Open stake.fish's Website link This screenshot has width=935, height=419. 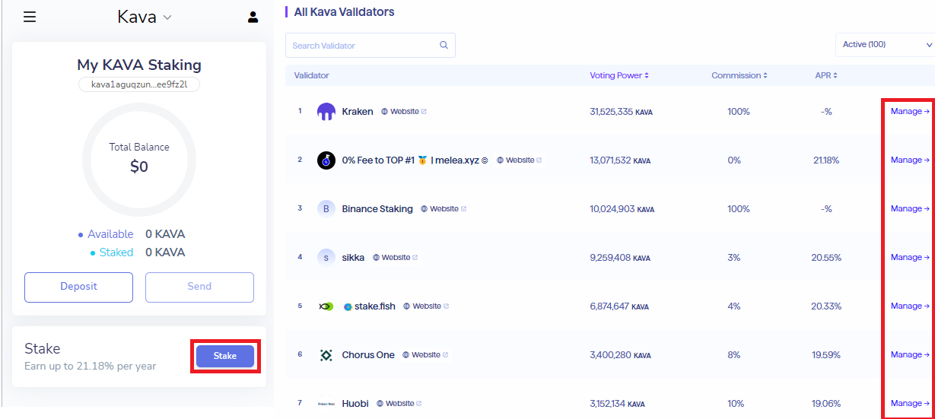point(426,306)
